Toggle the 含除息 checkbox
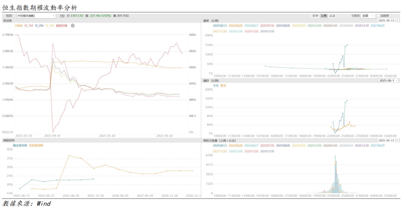This screenshot has height=210, width=402. point(378,16)
